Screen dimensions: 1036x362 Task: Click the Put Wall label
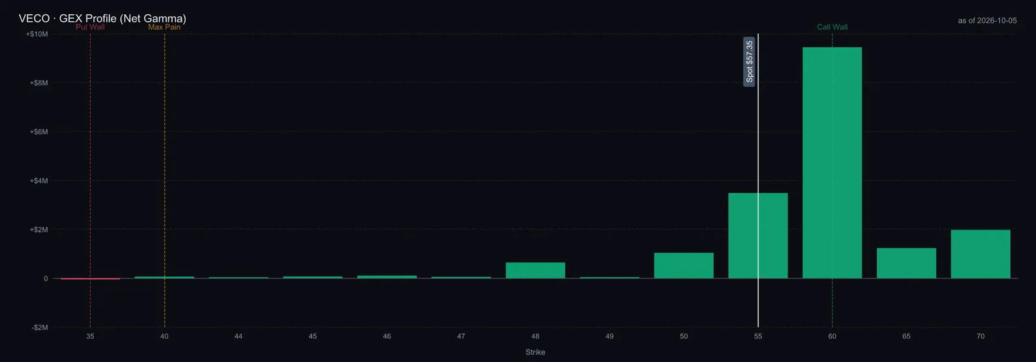click(90, 27)
